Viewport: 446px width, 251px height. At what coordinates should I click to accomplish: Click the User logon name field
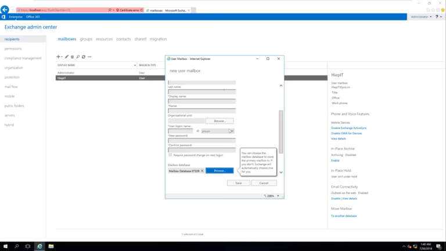click(181, 131)
